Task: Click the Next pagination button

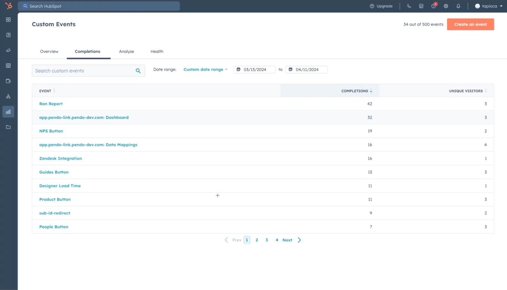Action: point(292,240)
